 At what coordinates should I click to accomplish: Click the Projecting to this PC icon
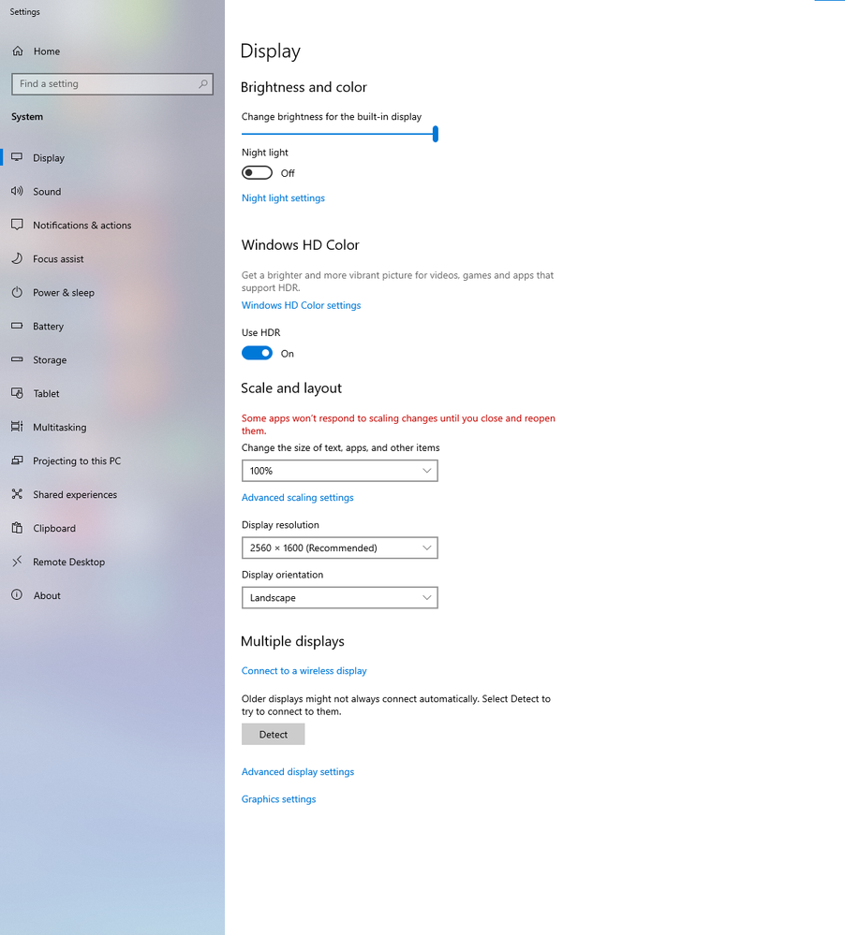pyautogui.click(x=17, y=460)
